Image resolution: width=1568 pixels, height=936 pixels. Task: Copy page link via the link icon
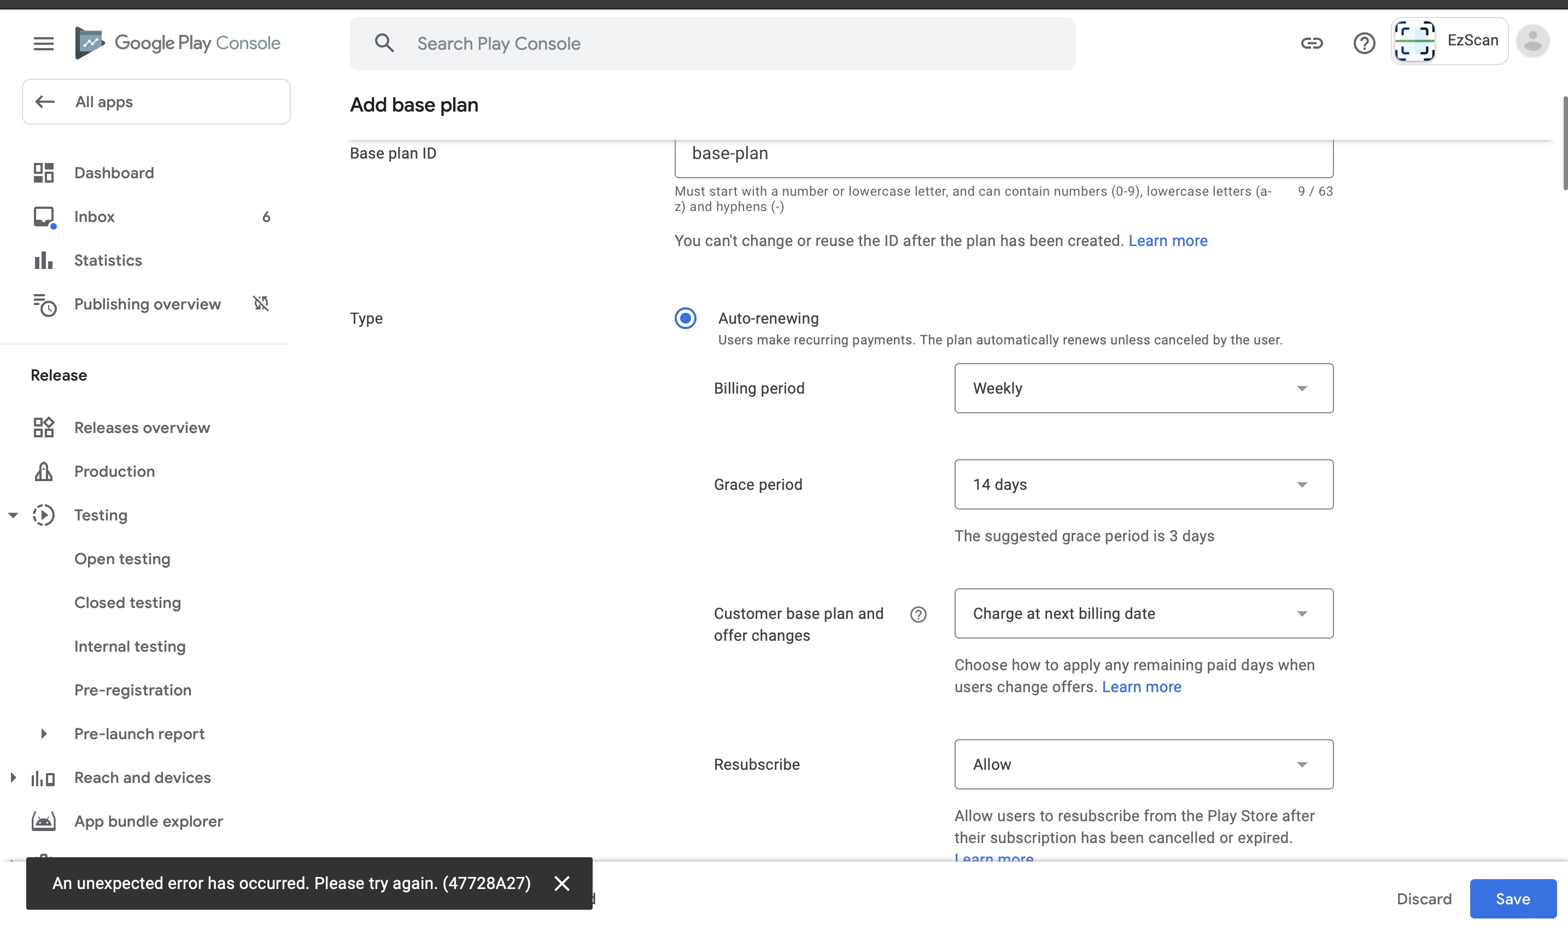coord(1311,43)
